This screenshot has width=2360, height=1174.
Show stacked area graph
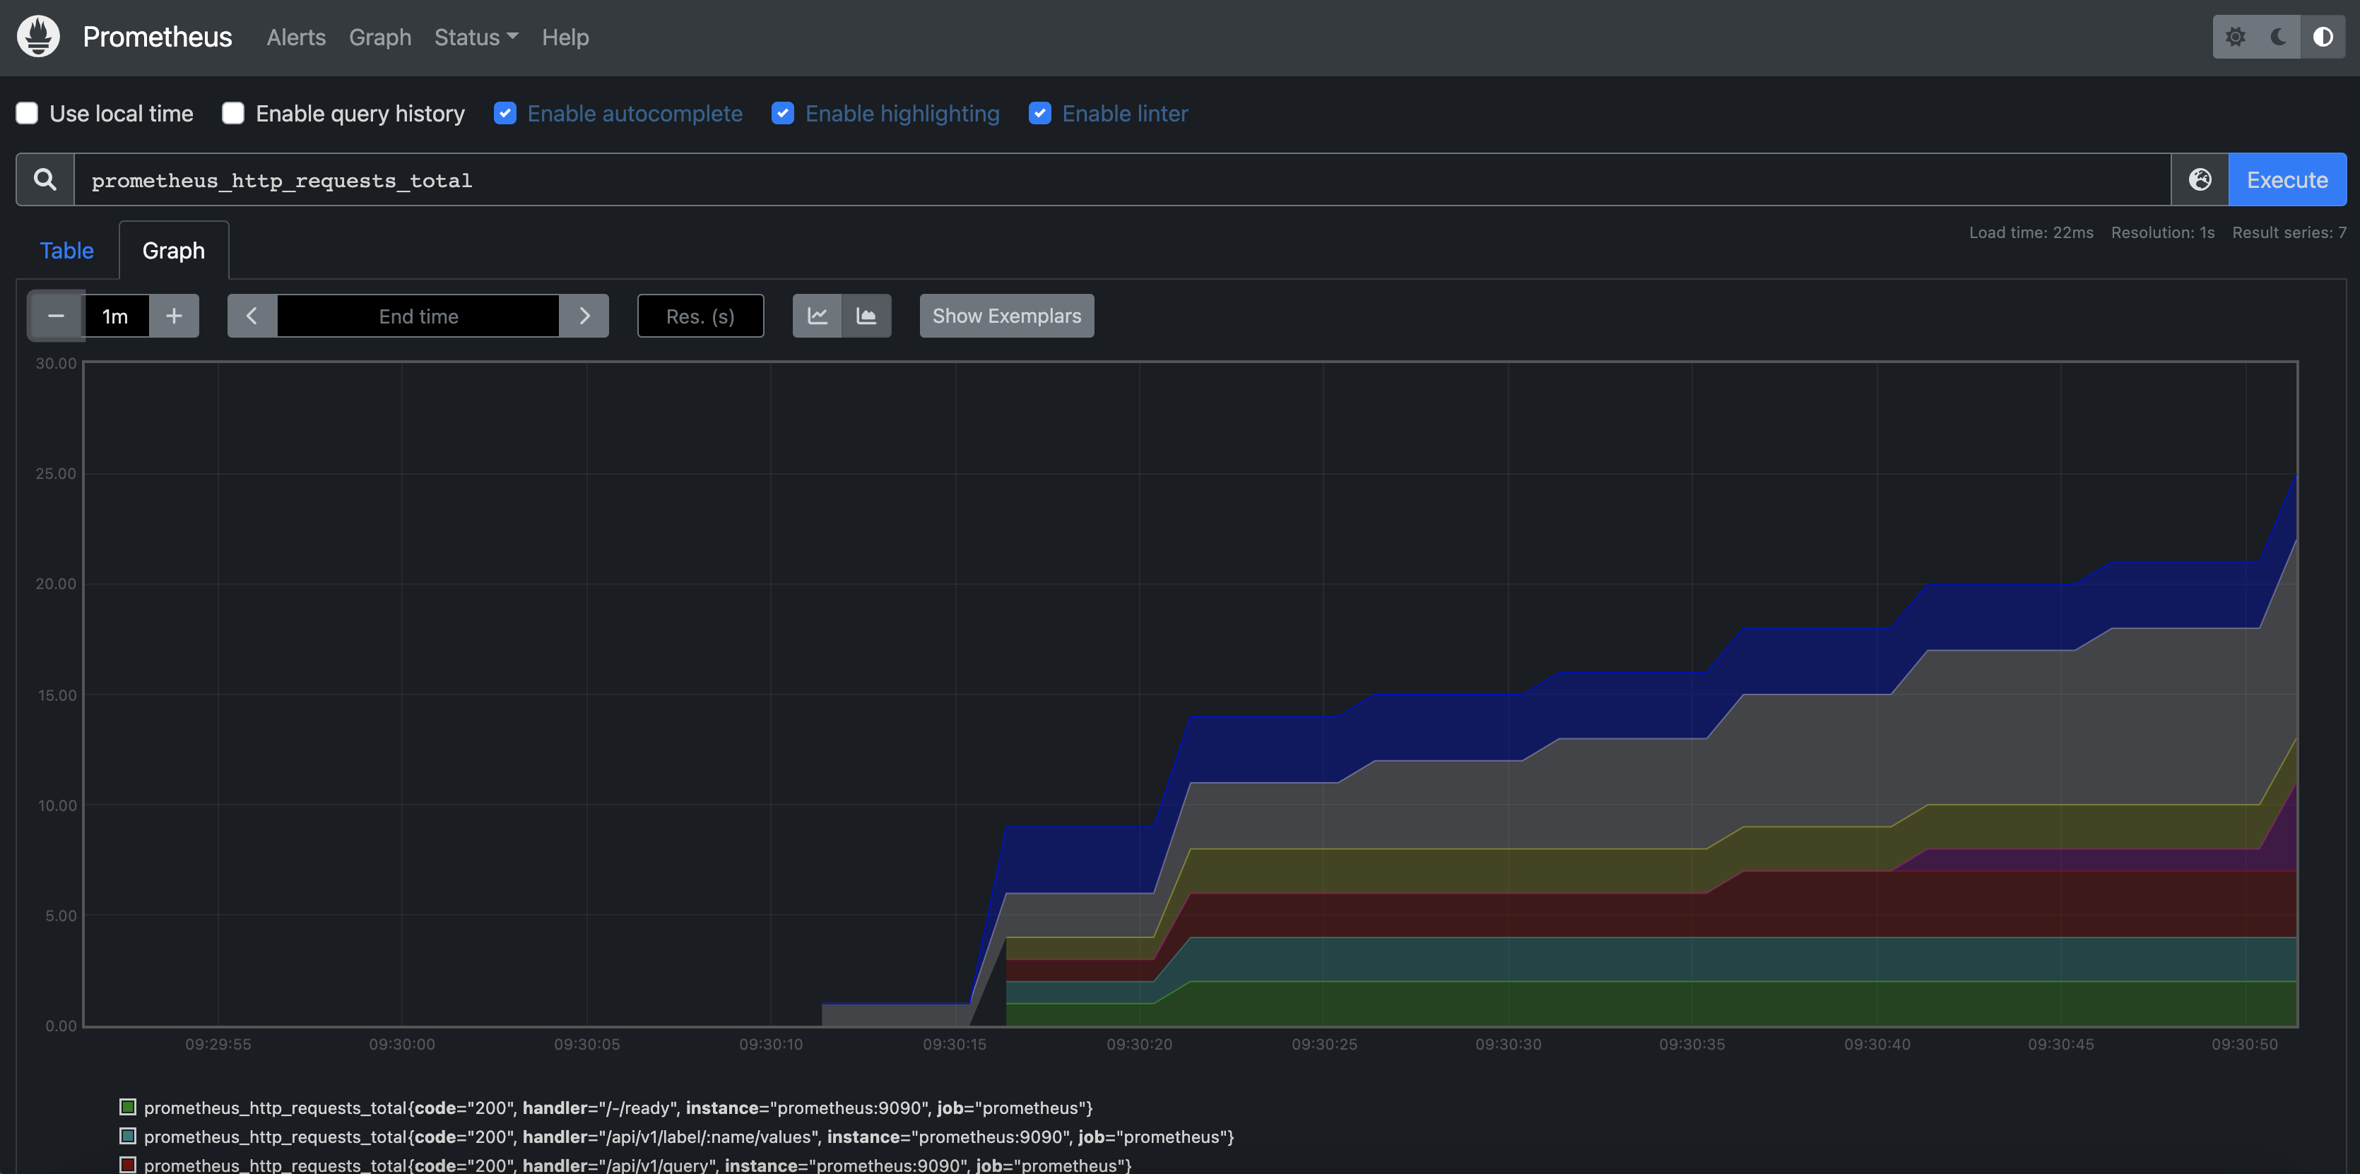(x=867, y=316)
